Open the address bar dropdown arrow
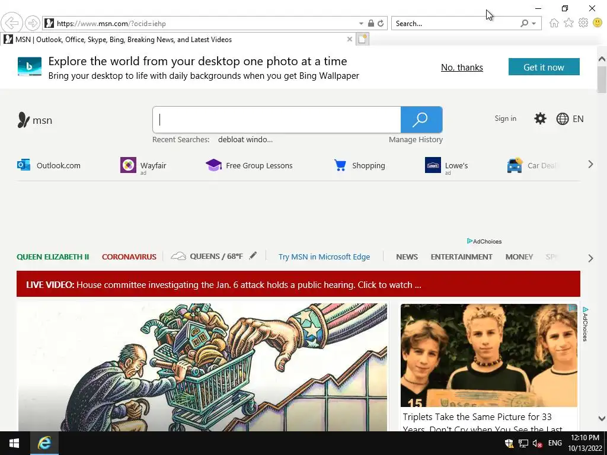This screenshot has height=455, width=607. click(x=361, y=23)
